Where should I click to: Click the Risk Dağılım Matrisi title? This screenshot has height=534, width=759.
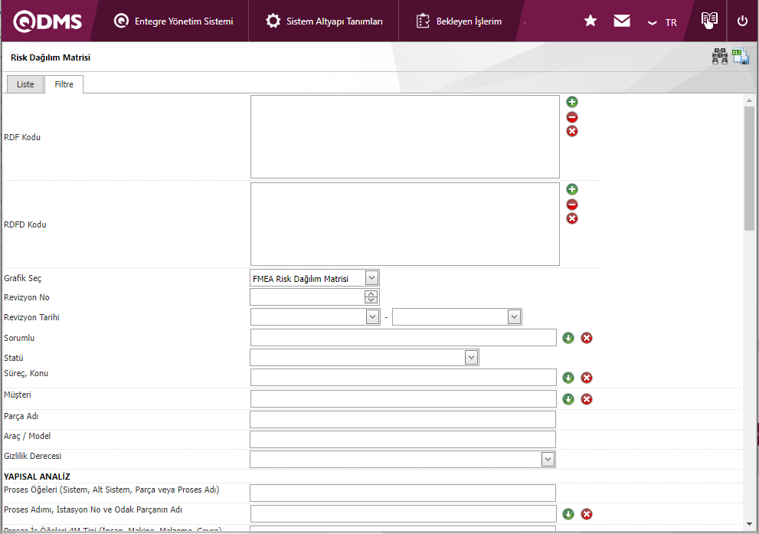(x=51, y=57)
